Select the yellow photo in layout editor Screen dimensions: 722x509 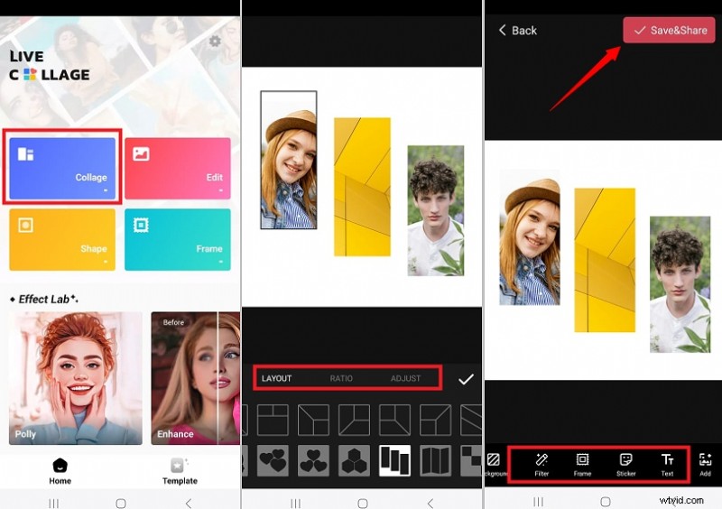click(363, 187)
